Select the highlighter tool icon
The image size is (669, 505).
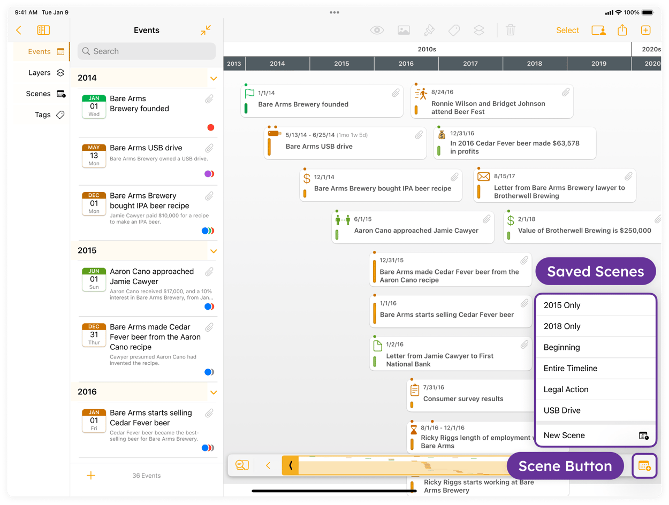[x=429, y=30]
